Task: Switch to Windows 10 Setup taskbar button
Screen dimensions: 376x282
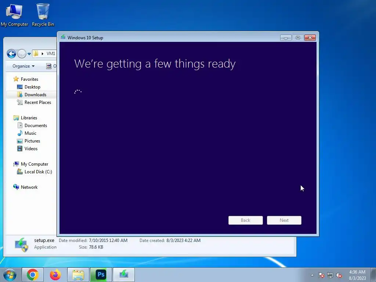Action: tap(124, 275)
